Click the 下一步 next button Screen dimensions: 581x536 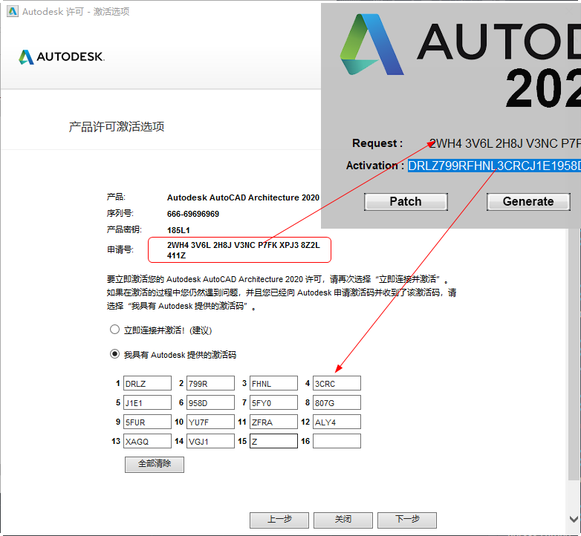(x=407, y=520)
